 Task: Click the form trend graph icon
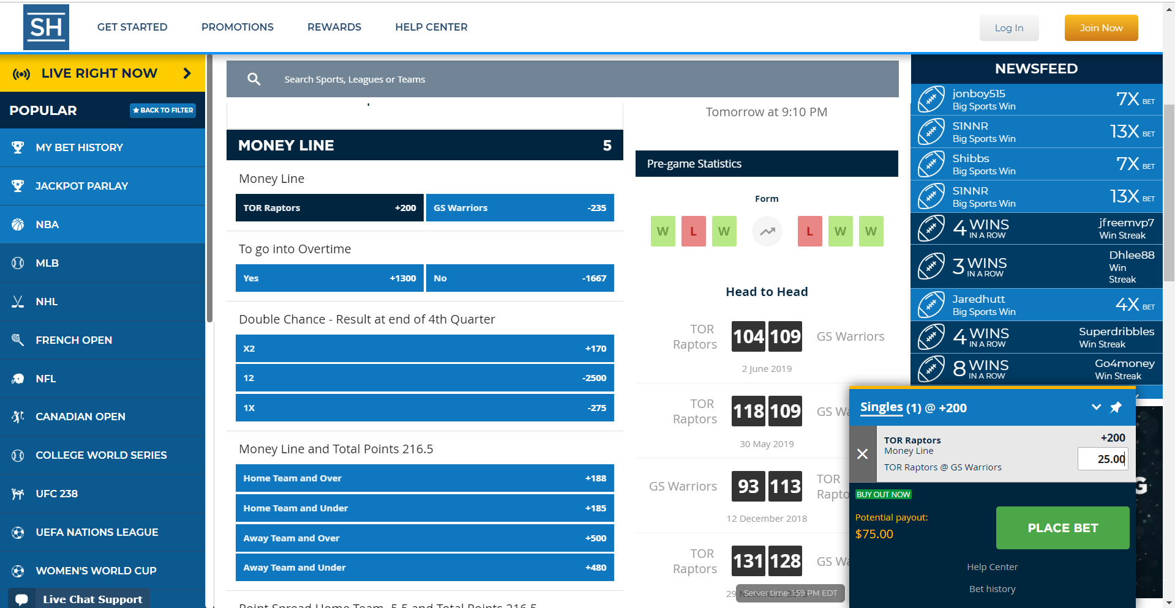coord(767,231)
